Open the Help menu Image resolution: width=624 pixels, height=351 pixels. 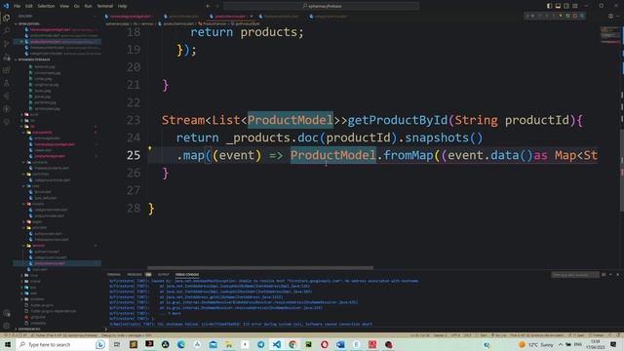coord(123,6)
